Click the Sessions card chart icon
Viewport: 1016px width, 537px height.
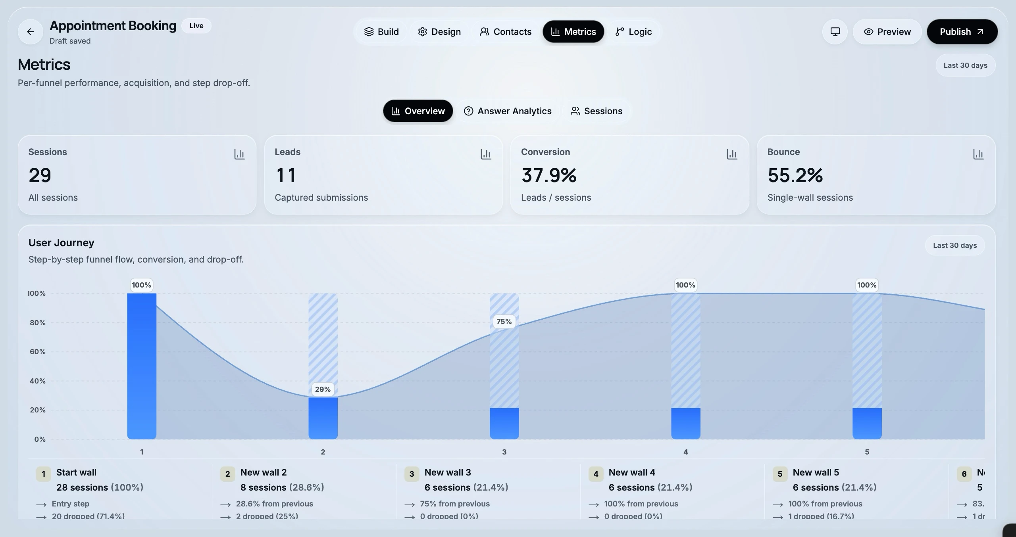(239, 154)
